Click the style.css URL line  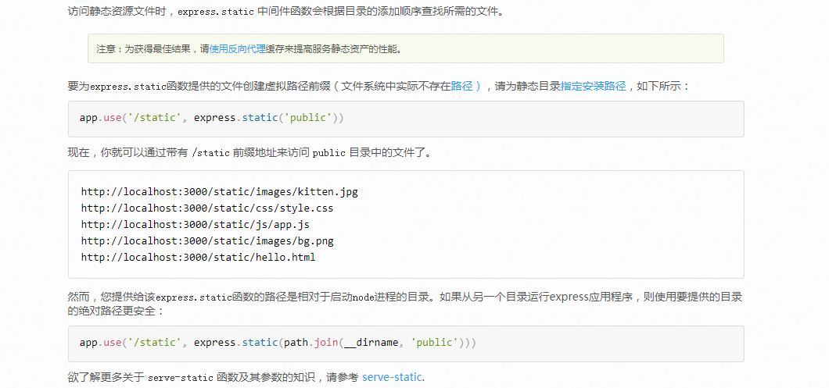(x=207, y=208)
